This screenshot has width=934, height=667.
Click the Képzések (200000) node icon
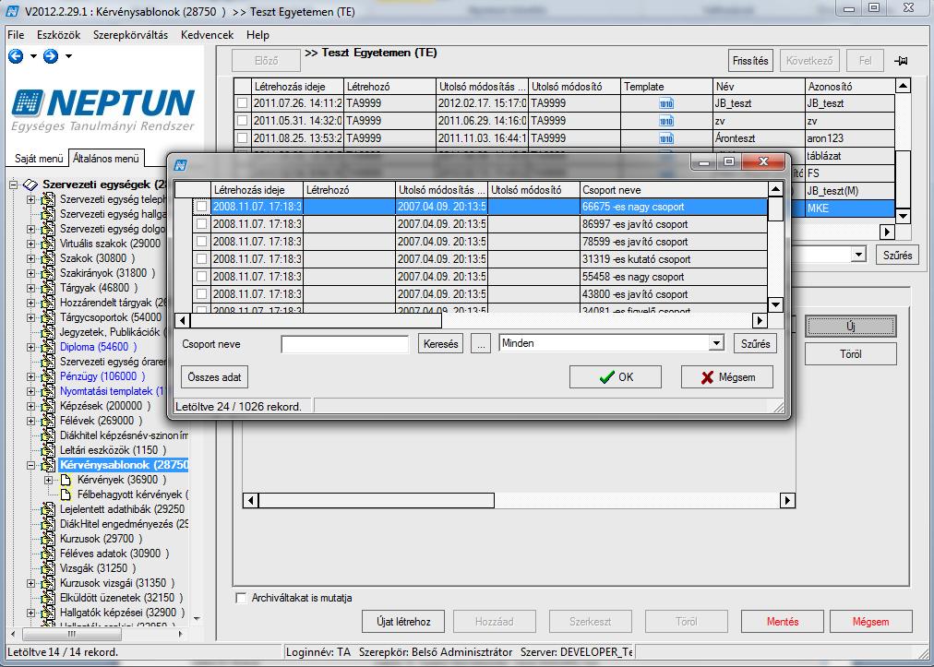(x=48, y=406)
